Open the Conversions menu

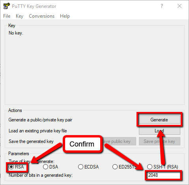tap(41, 16)
